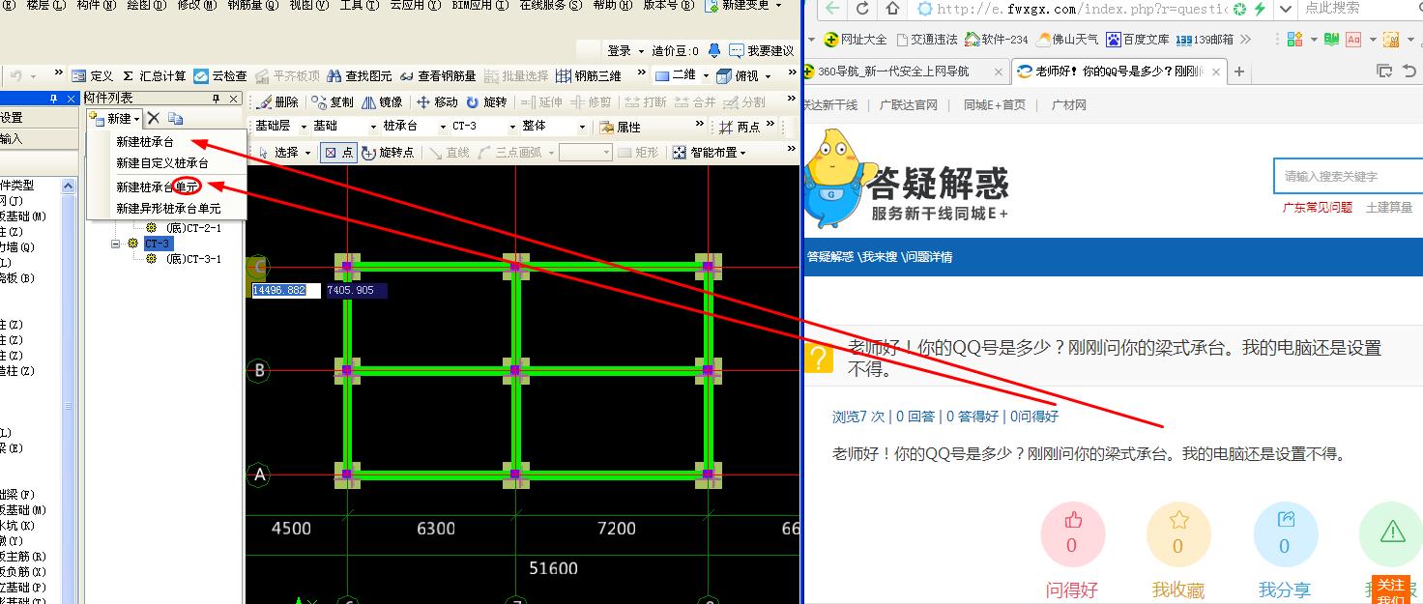Click the notification bell icon
The height and width of the screenshot is (604, 1423).
pyautogui.click(x=714, y=50)
